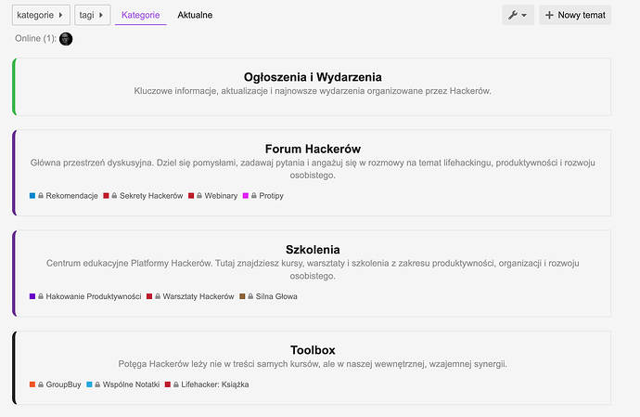Click the lock icon beside Webinary
Viewport: 640px width, 417px height.
tap(199, 196)
